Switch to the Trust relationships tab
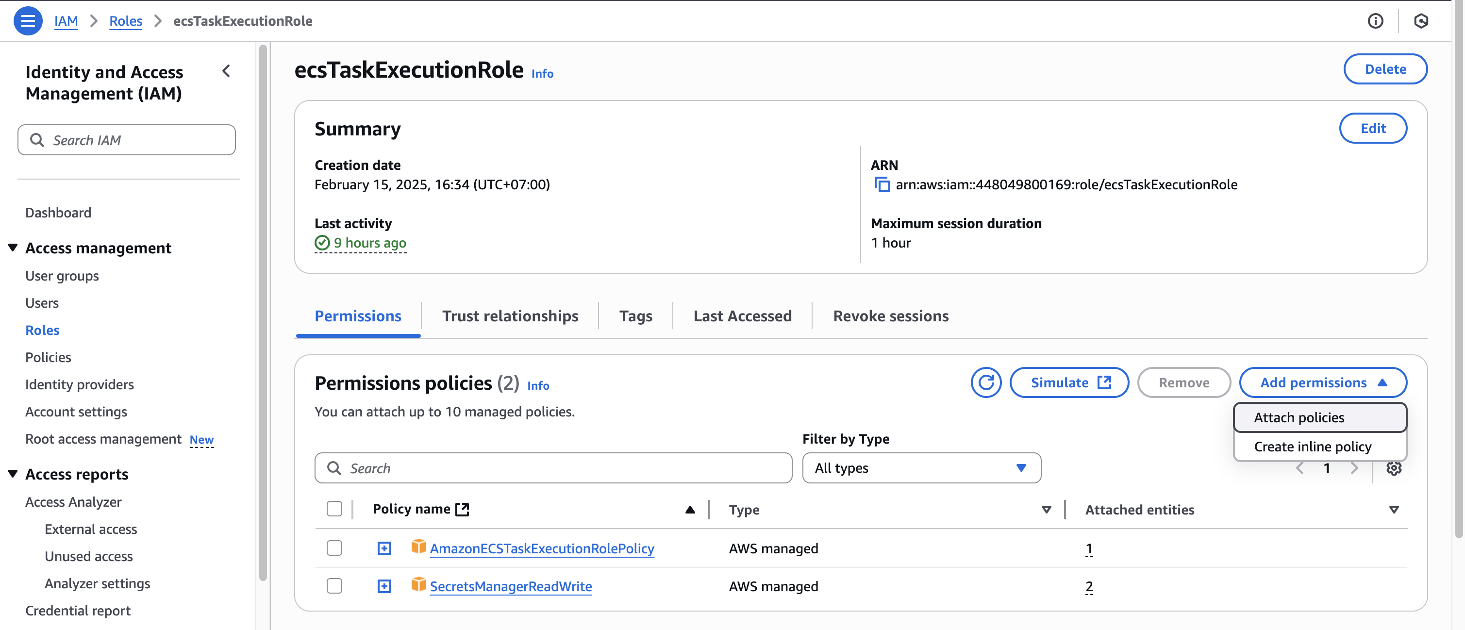The width and height of the screenshot is (1465, 630). (x=510, y=316)
